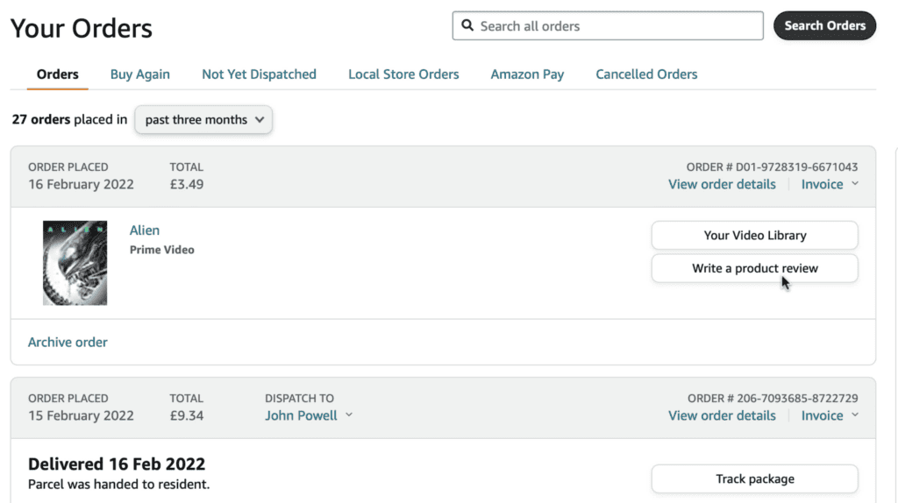
Task: Archive the Alien order
Action: point(68,342)
